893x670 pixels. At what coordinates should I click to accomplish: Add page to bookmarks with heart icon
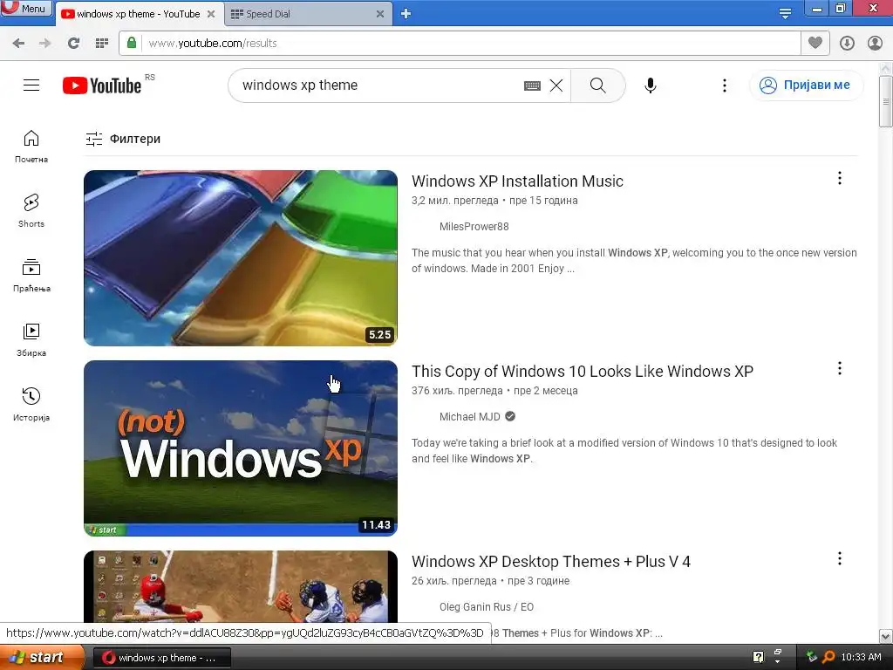coord(815,43)
